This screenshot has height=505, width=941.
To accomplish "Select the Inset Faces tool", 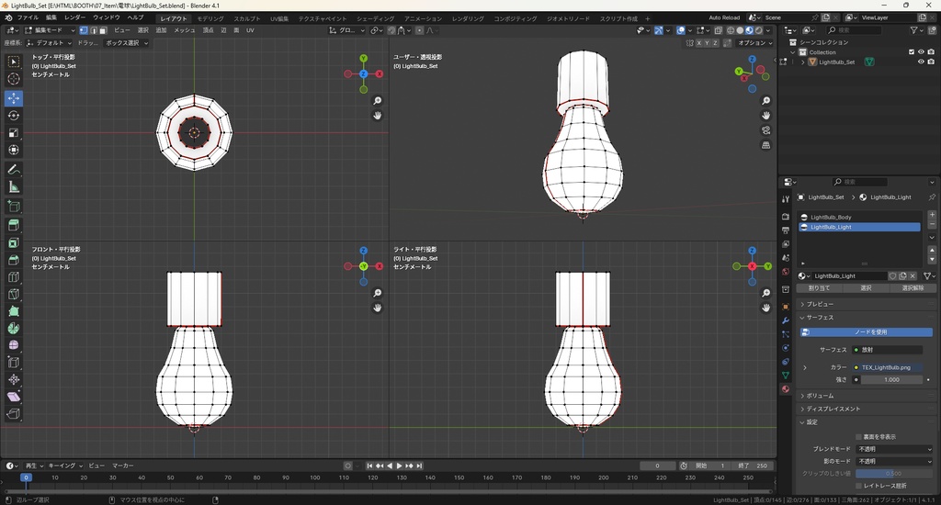I will click(13, 243).
